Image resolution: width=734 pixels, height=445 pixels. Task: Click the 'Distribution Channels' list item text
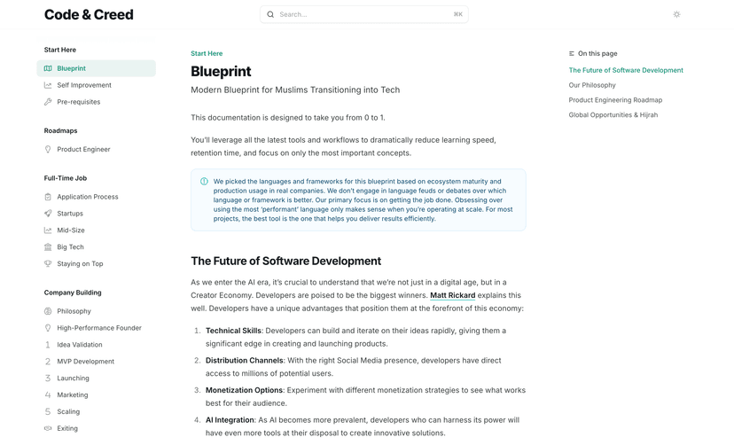pos(245,361)
